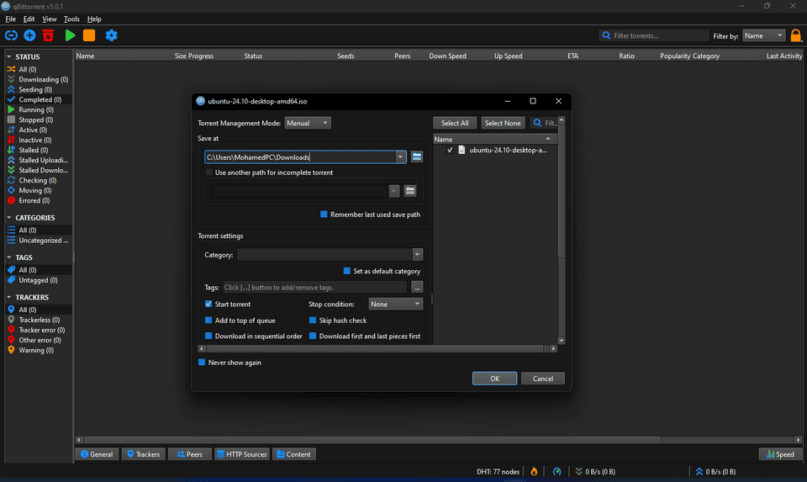Open the Filter by Name dropdown
Image resolution: width=807 pixels, height=482 pixels.
(x=764, y=35)
